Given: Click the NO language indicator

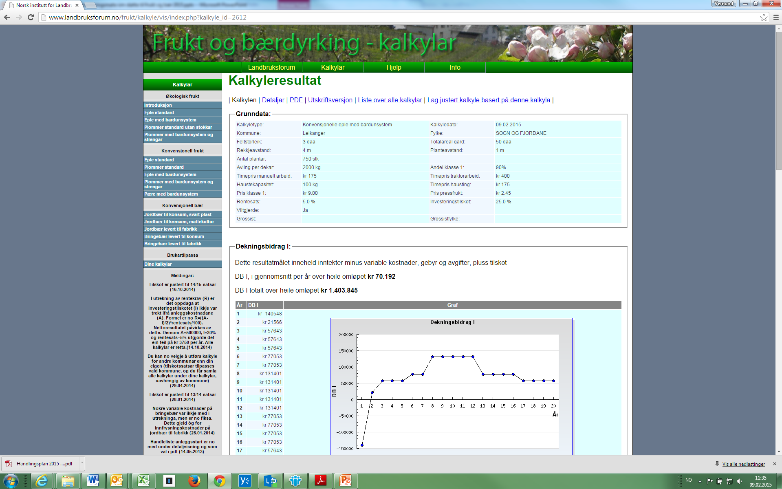Looking at the screenshot, I should 689,480.
